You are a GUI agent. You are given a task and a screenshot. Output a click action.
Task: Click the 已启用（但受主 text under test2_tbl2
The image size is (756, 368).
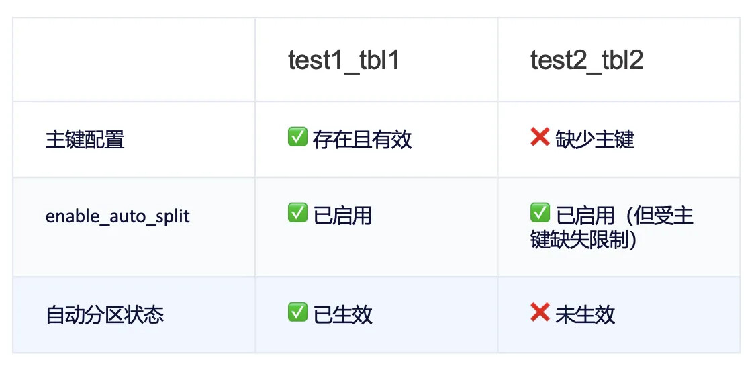624,216
